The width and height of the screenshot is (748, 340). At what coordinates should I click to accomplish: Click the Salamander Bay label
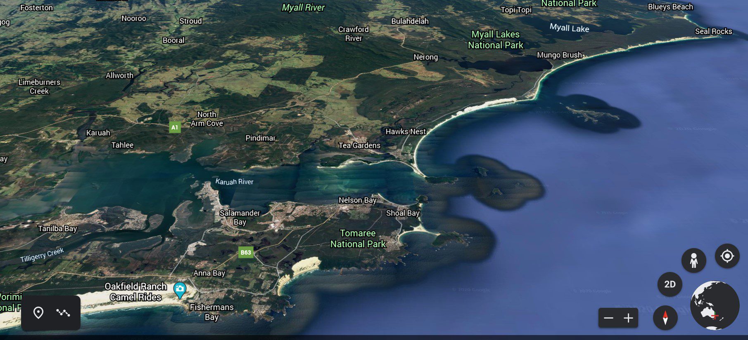[x=240, y=217]
